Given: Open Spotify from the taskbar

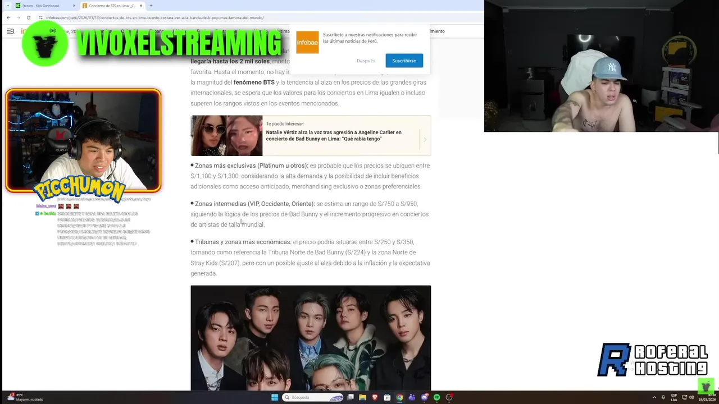Looking at the screenshot, I should tap(436, 397).
